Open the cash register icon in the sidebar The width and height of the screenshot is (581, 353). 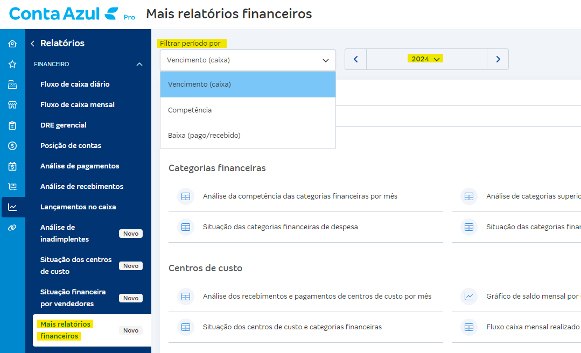point(12,84)
